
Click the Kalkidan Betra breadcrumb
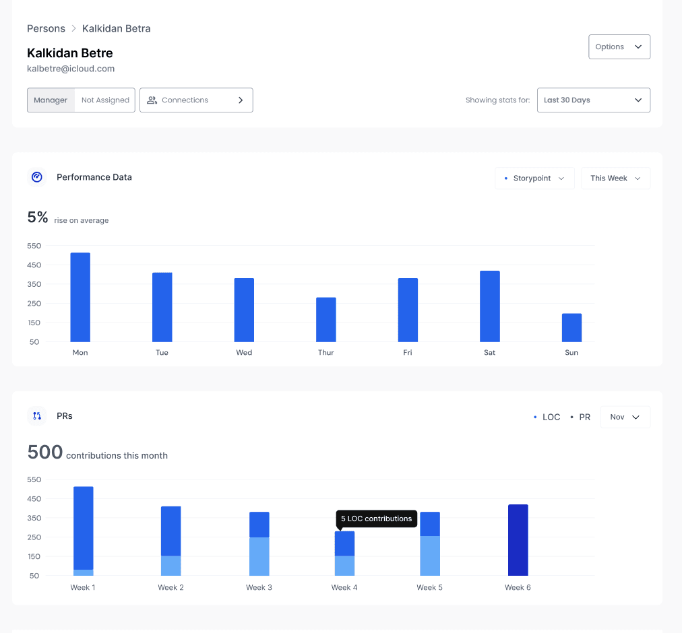117,29
